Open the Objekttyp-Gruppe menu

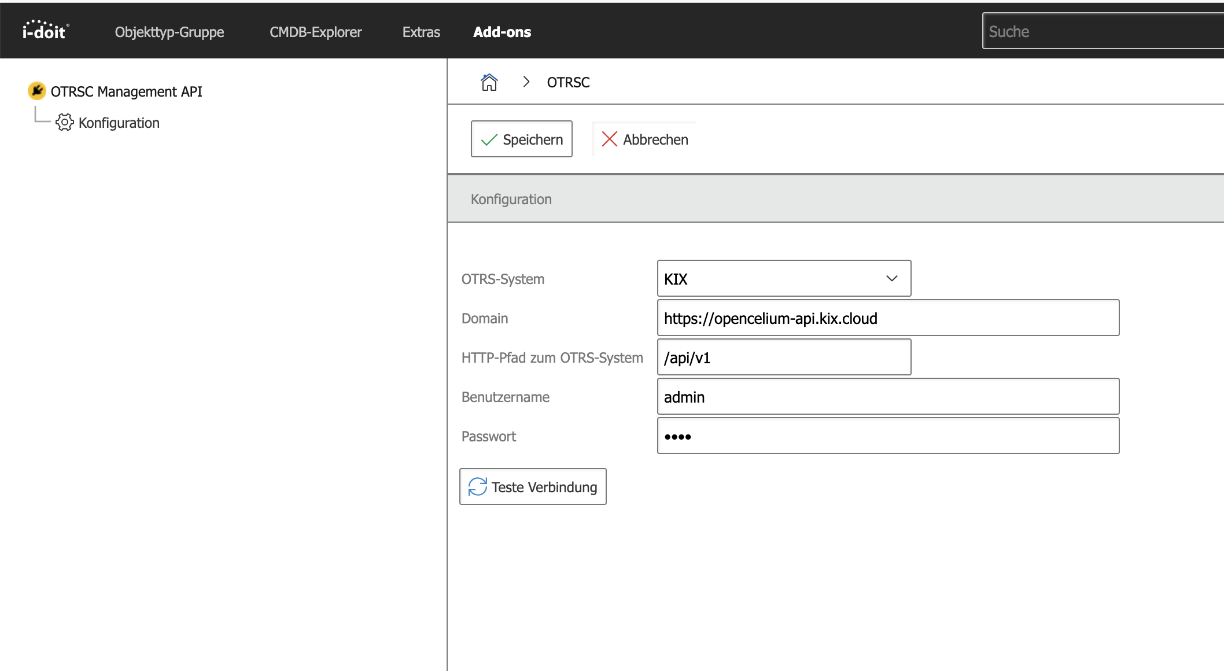[x=169, y=32]
